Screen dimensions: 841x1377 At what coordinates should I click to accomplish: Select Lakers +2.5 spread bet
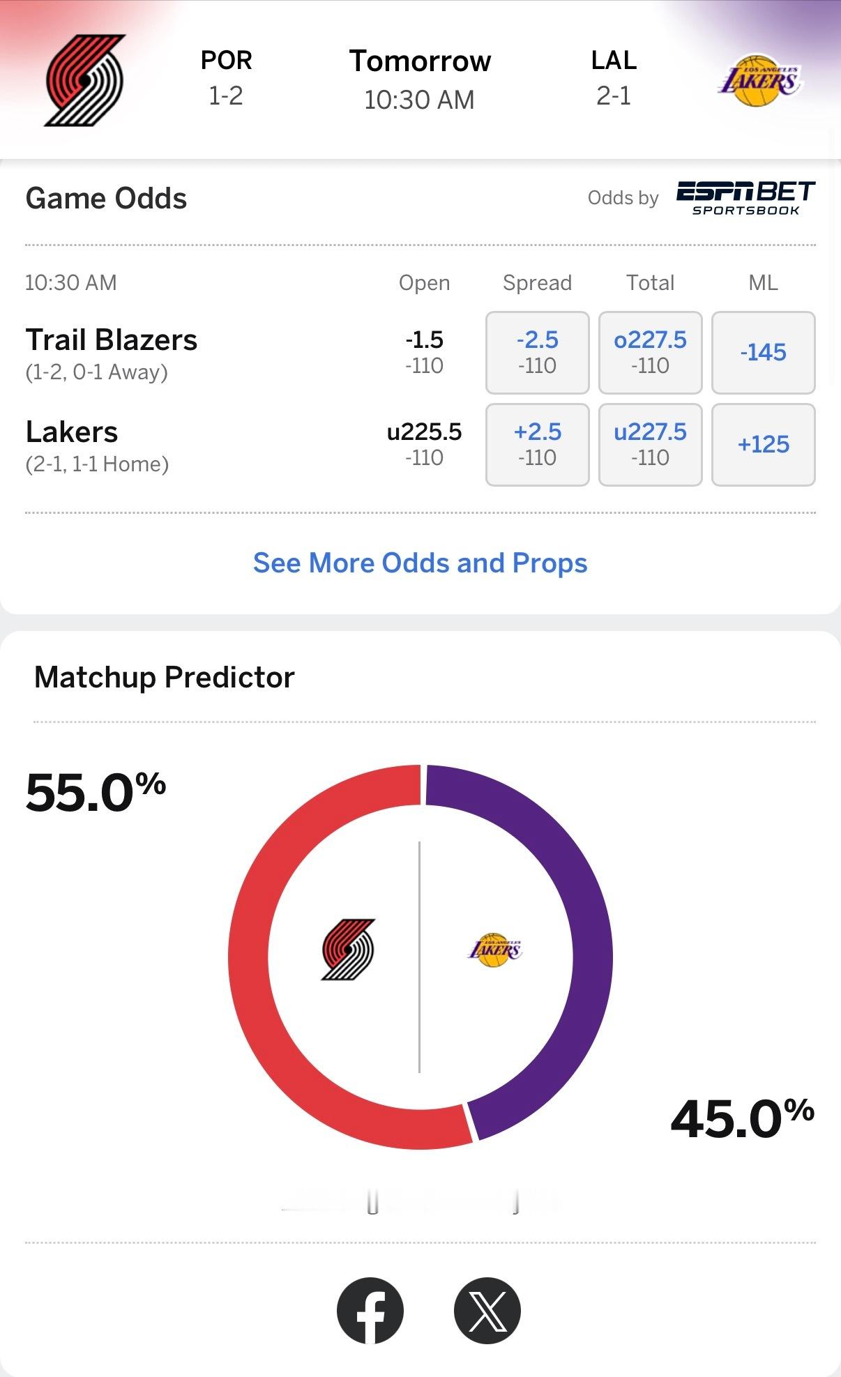click(537, 444)
